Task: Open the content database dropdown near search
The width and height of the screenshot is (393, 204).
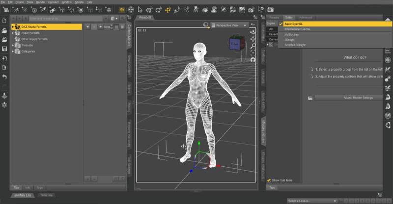Action: [x=114, y=18]
